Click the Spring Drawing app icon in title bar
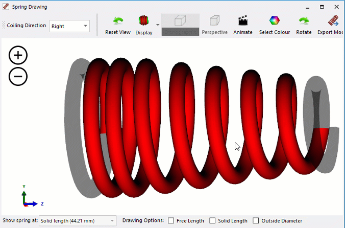The width and height of the screenshot is (345, 228). [x=6, y=7]
